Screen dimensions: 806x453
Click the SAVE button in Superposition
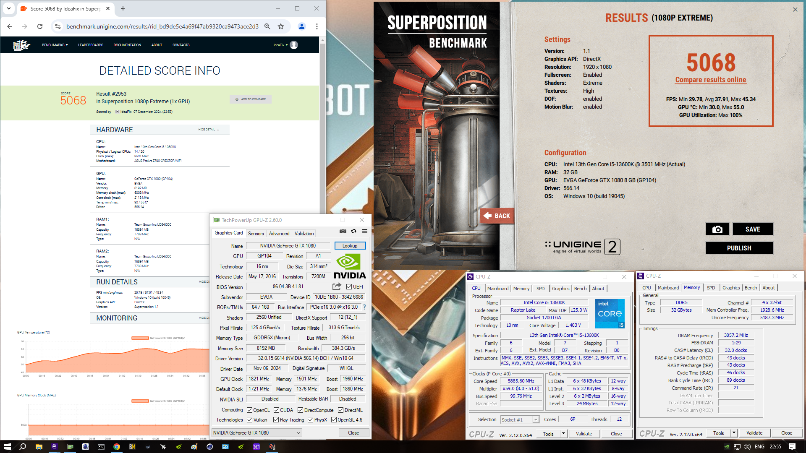753,229
